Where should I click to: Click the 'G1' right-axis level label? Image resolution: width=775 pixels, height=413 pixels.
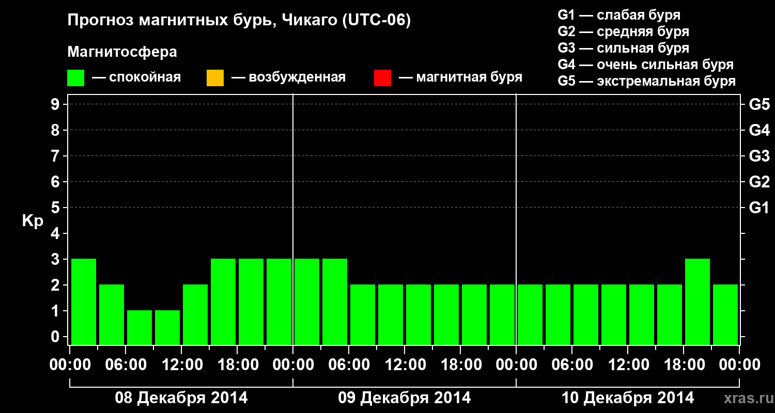click(x=759, y=208)
